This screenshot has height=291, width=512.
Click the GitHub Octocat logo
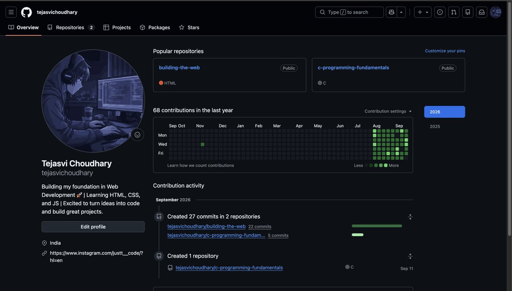pyautogui.click(x=26, y=12)
